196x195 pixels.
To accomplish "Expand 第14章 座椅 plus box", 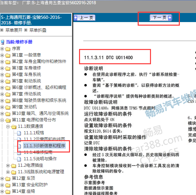I will point(2,192).
